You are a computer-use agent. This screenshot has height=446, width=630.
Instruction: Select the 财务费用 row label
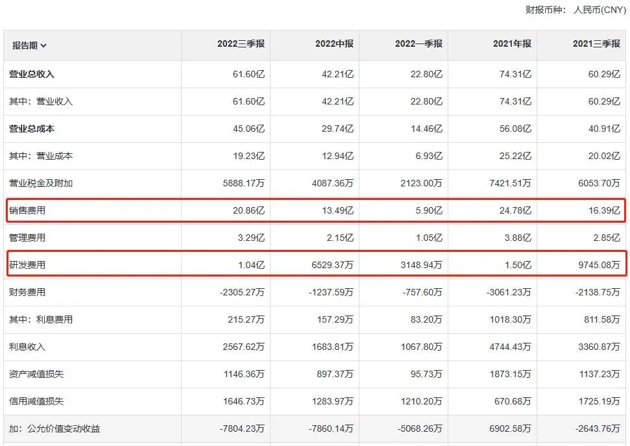coord(27,292)
